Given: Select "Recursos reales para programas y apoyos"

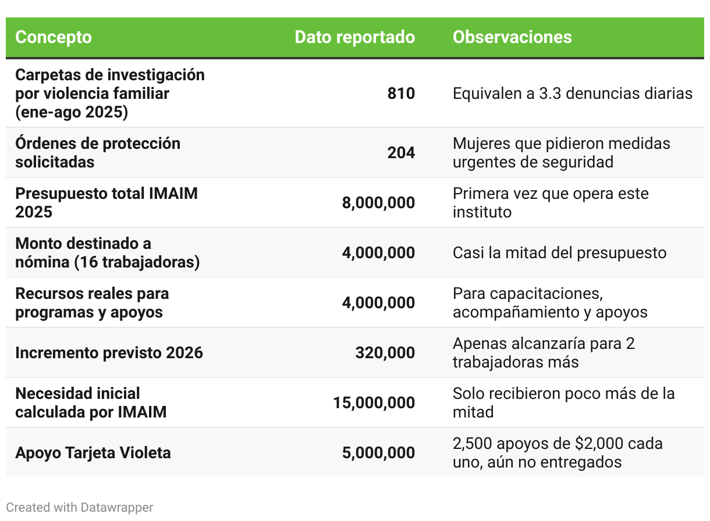Looking at the screenshot, I should coord(92,302).
